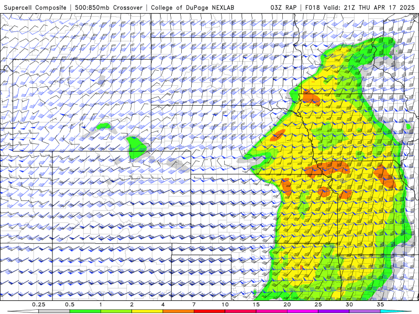Click the legend value 30
This screenshot has width=419, height=314.
click(x=349, y=305)
